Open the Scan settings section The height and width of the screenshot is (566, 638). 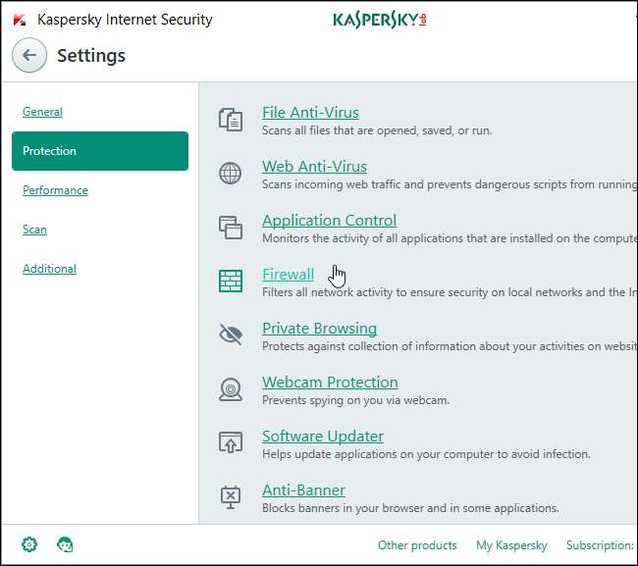tap(34, 230)
